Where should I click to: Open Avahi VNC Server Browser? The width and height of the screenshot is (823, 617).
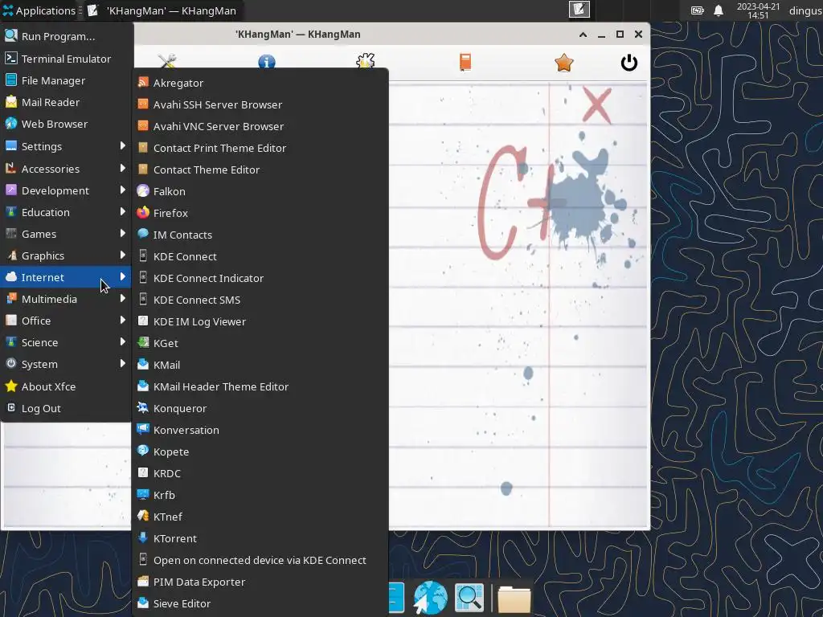pyautogui.click(x=260, y=126)
